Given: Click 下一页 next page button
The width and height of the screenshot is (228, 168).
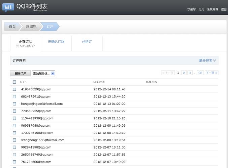Looking at the screenshot, I should click(x=211, y=73).
